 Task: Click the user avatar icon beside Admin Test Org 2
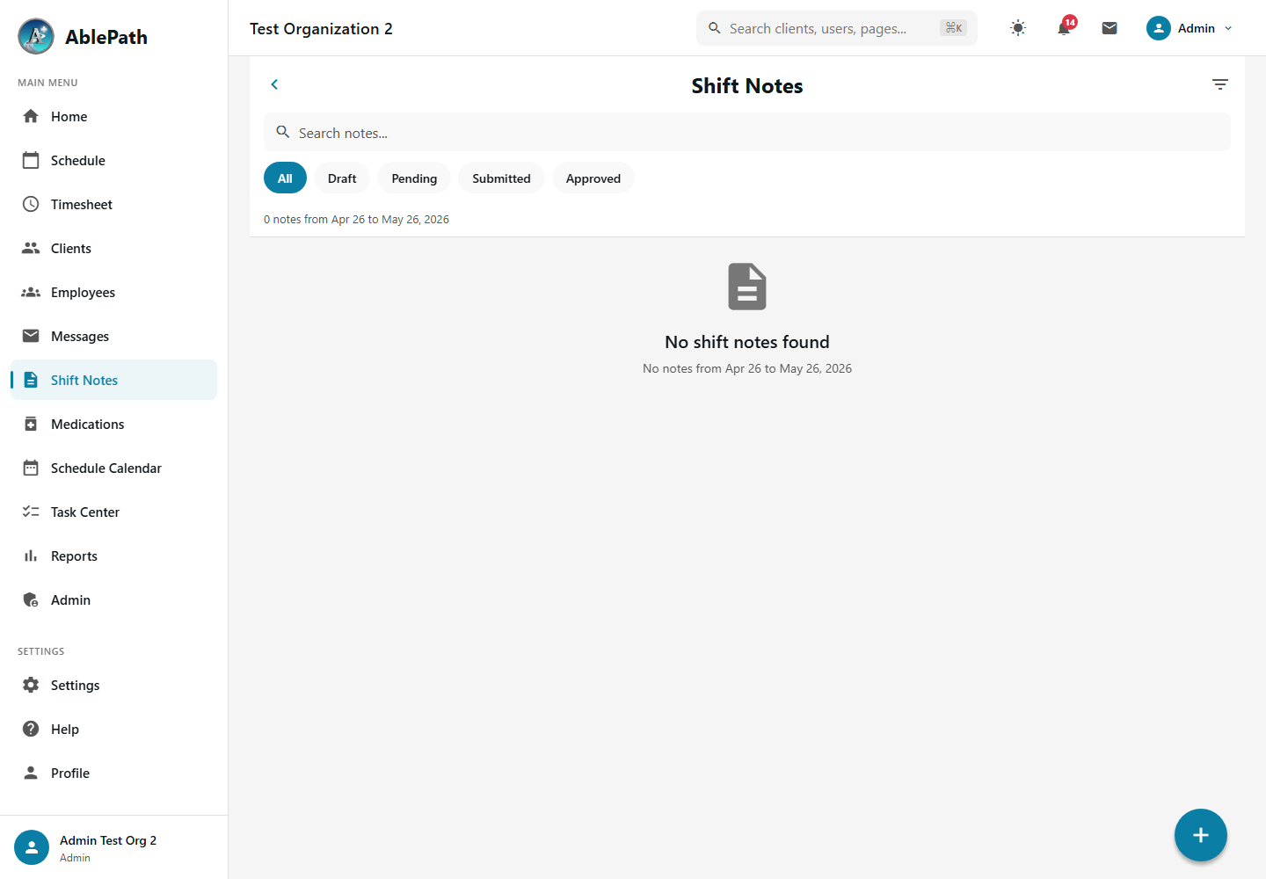32,847
